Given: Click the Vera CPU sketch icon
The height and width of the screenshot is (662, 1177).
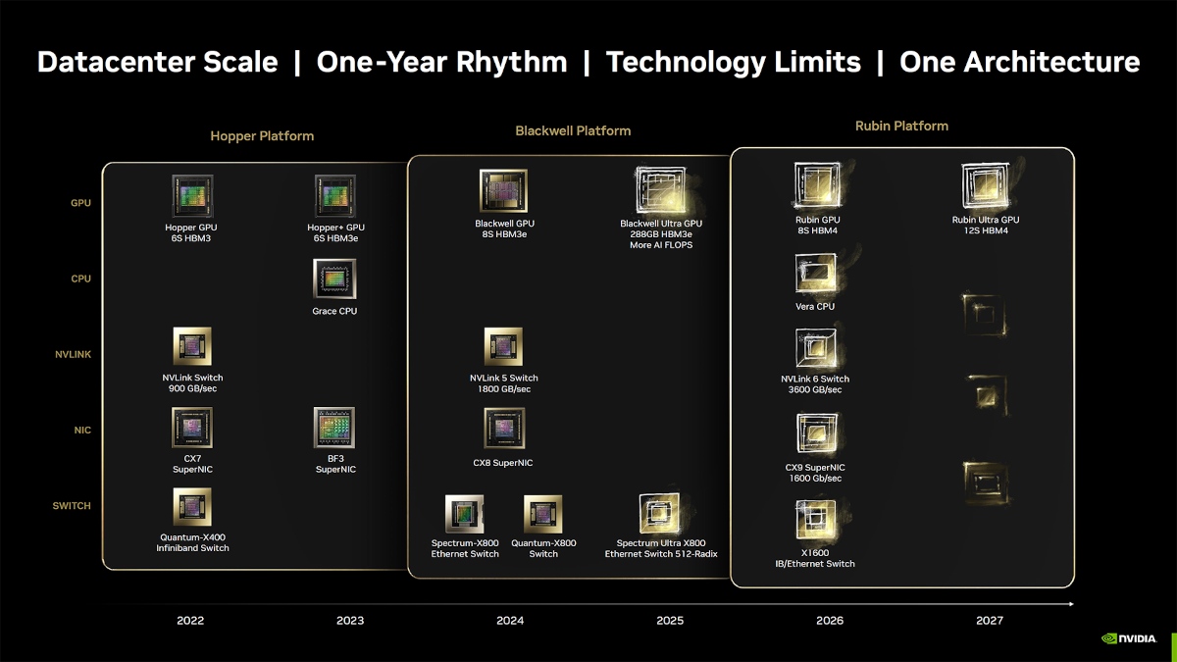Looking at the screenshot, I should (816, 274).
